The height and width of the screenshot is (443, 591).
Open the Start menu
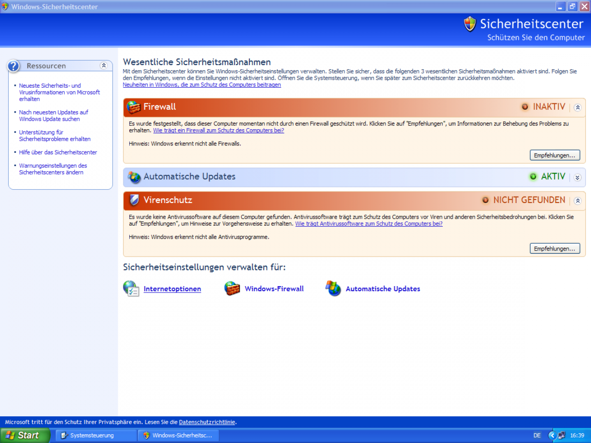pos(24,435)
